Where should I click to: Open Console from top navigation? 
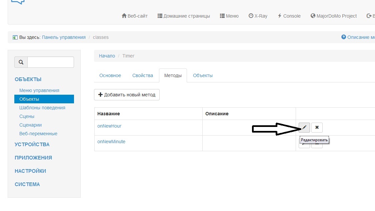point(289,16)
